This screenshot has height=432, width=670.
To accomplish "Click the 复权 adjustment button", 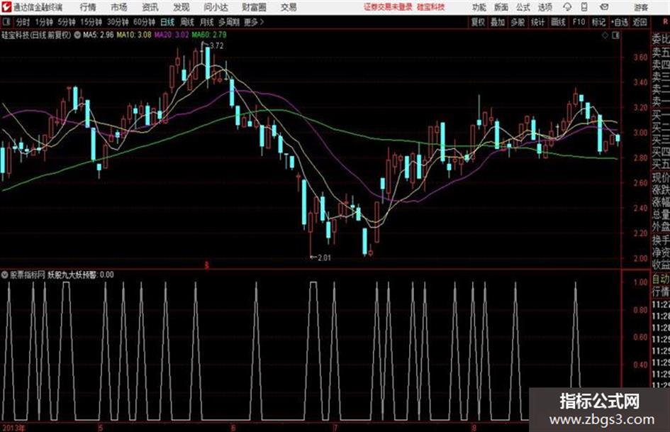I will tap(478, 22).
